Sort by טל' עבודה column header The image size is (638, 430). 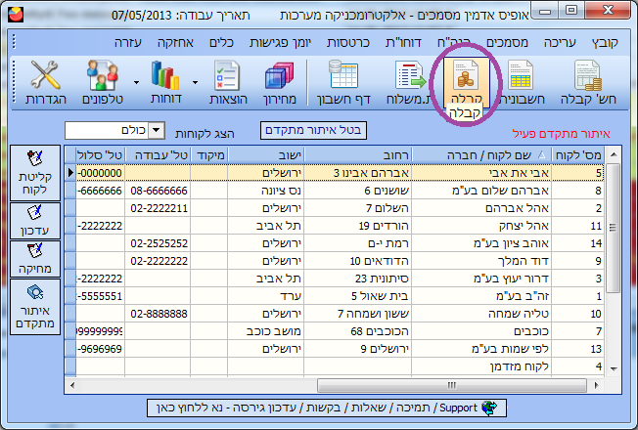pos(158,154)
